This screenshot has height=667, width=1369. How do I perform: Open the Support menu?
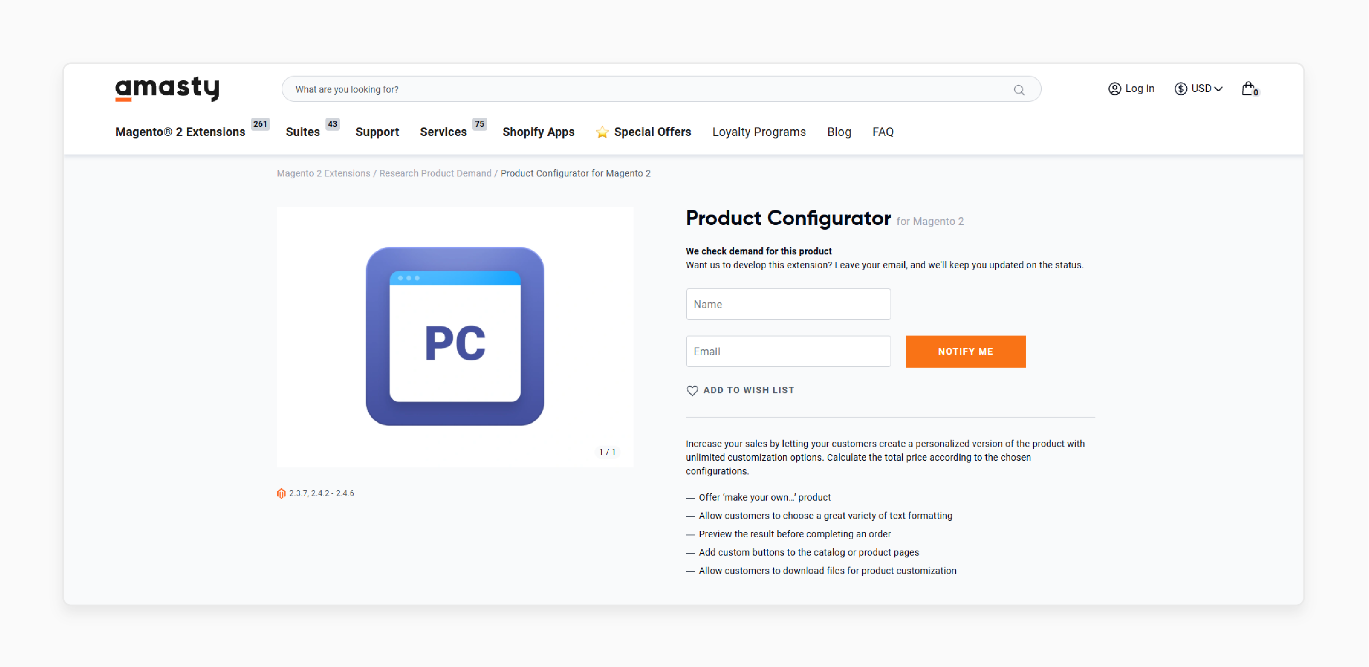[x=377, y=132]
